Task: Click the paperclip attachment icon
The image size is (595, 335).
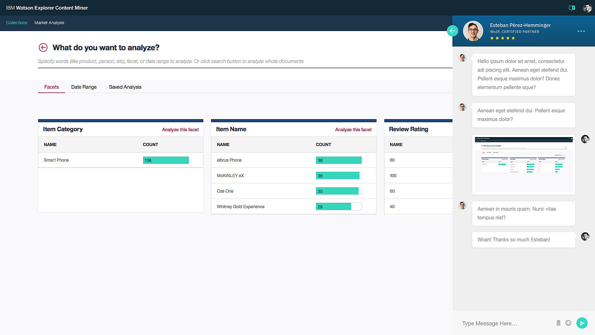Action: coord(558,323)
